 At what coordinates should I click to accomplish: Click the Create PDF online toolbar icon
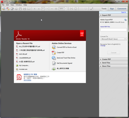[8, 9]
